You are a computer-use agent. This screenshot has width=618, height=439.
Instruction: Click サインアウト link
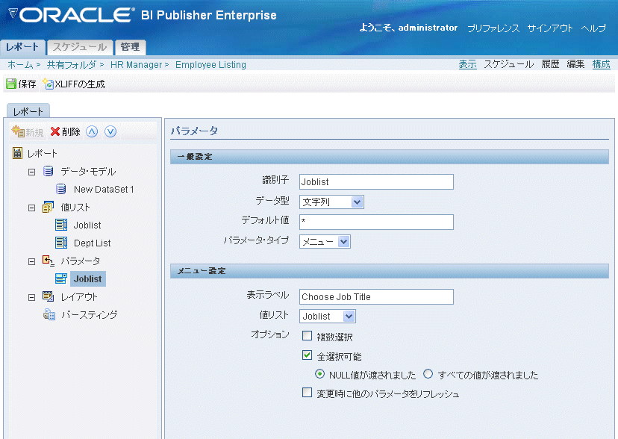click(x=550, y=28)
